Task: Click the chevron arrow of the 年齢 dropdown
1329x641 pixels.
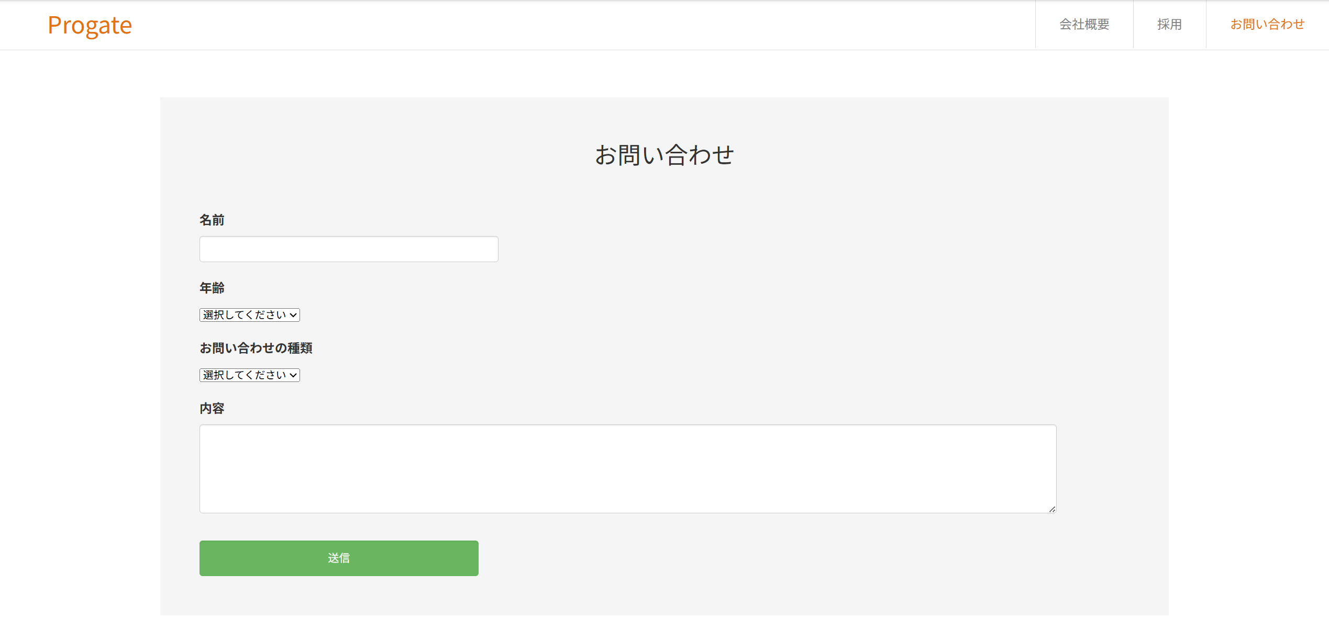Action: point(293,315)
